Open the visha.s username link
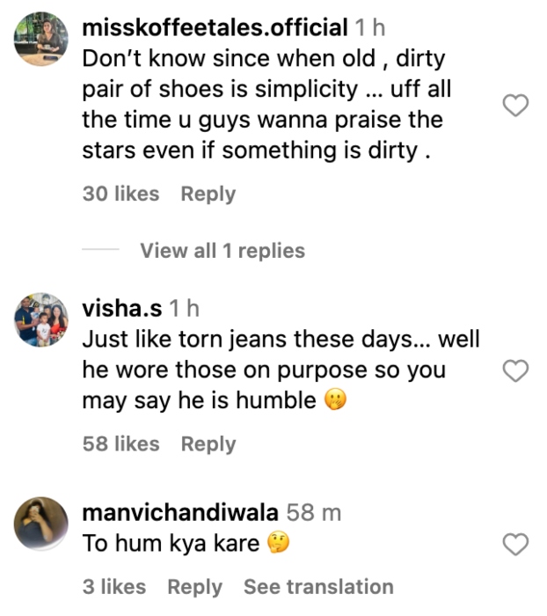 (x=120, y=308)
